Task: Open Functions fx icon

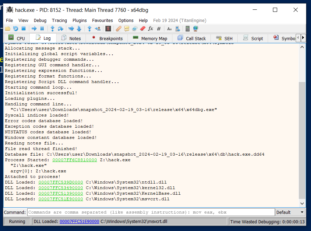Action: point(150,29)
